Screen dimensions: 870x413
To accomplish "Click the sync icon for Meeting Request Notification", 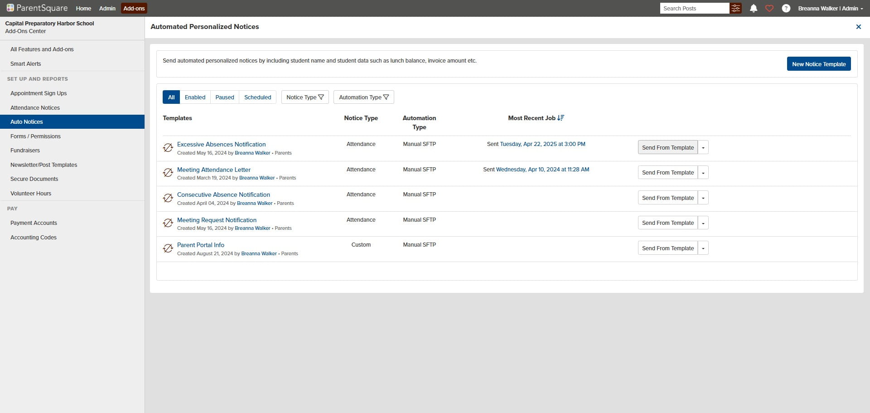I will 168,223.
